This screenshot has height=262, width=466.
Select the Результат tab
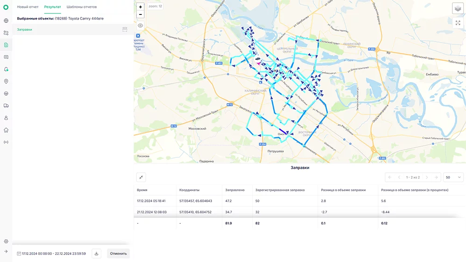click(x=52, y=7)
